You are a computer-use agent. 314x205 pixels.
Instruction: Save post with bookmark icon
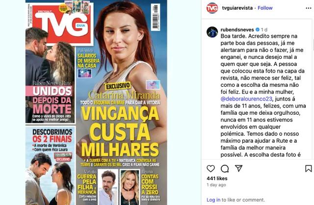(x=309, y=169)
